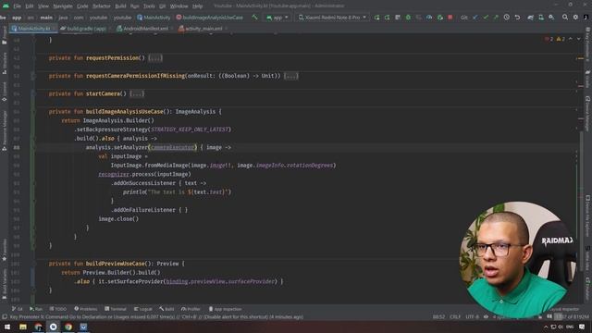Open the app run configuration dropdown

point(277,18)
